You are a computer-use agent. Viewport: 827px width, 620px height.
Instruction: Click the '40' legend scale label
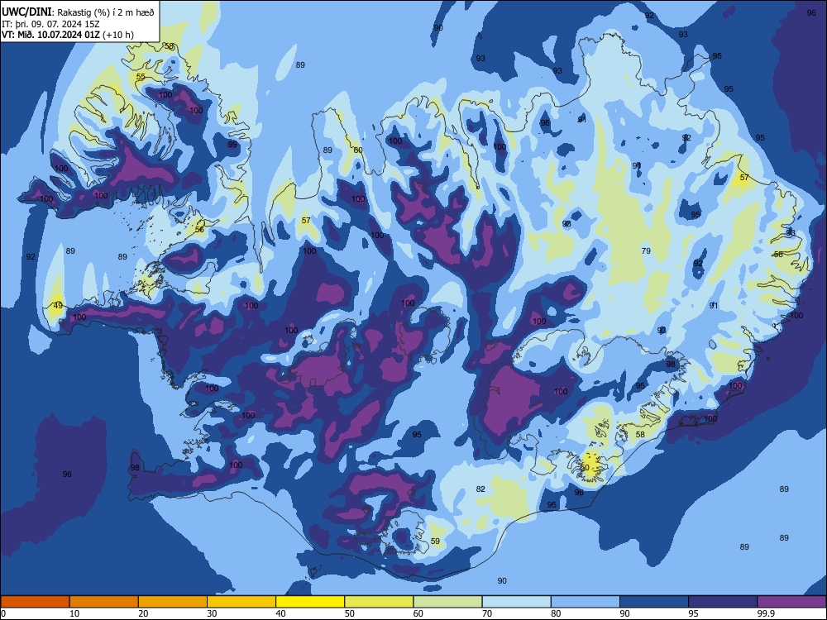[280, 613]
